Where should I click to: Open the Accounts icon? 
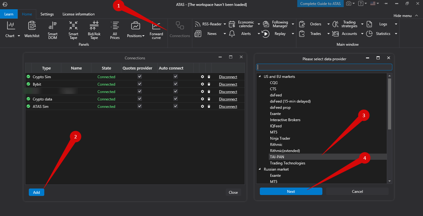click(x=335, y=34)
